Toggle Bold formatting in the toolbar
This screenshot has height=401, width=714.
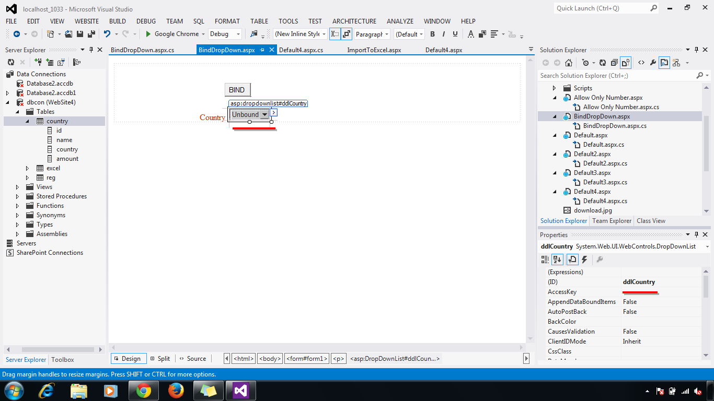coord(433,34)
